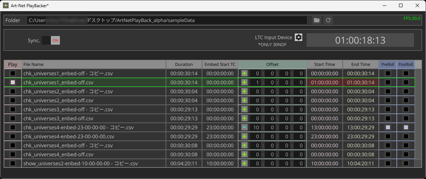Toggle plus sign for chk_universes1_enbed-off.csv offset

[244, 82]
